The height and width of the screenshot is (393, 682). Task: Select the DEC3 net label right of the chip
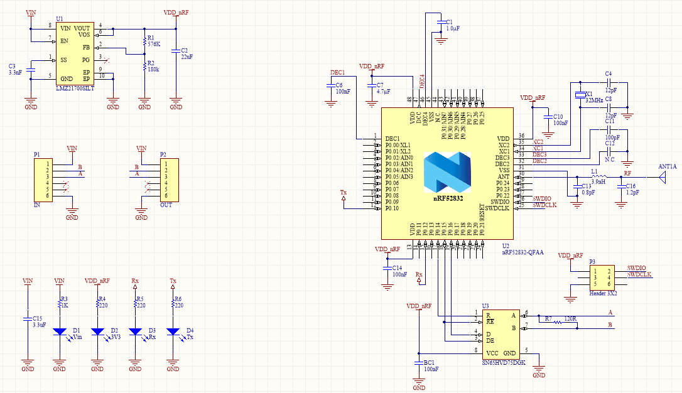pyautogui.click(x=539, y=154)
